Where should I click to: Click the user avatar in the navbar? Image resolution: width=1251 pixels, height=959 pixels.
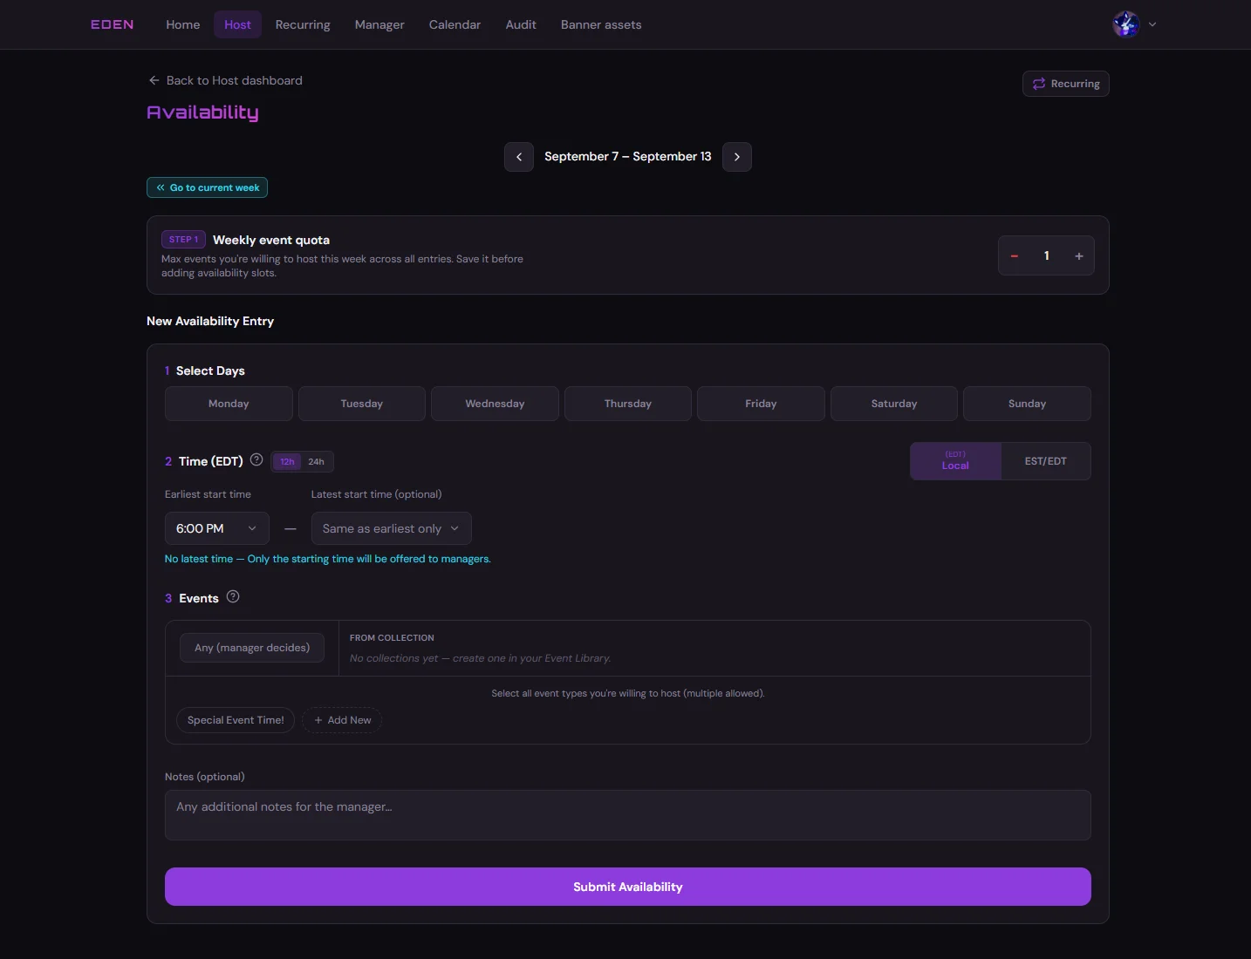point(1126,24)
